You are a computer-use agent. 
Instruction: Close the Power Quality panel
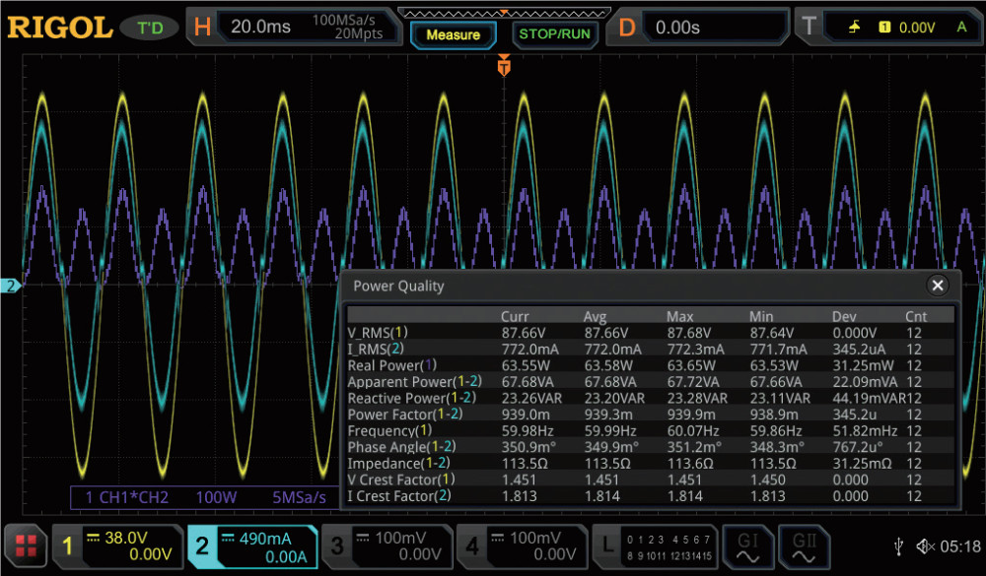pos(938,286)
